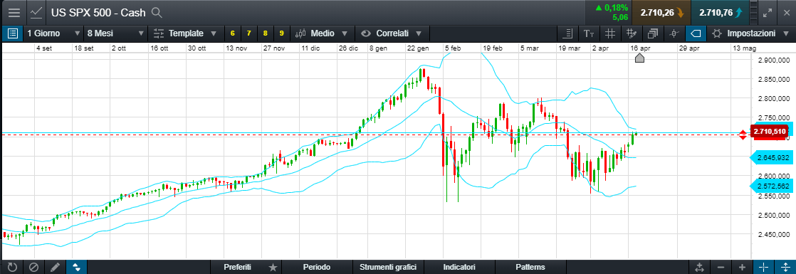Expand the 1 Giorno interval dropdown
The width and height of the screenshot is (796, 274).
(x=53, y=33)
